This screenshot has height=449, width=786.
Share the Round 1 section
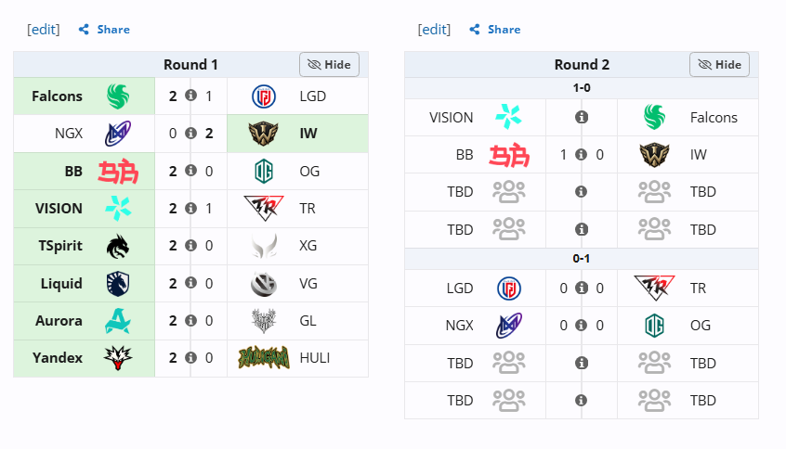104,30
